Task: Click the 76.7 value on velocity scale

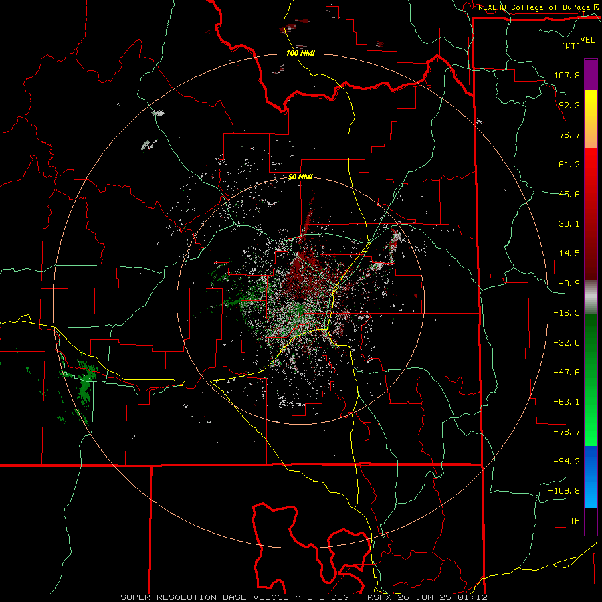Action: pyautogui.click(x=569, y=134)
